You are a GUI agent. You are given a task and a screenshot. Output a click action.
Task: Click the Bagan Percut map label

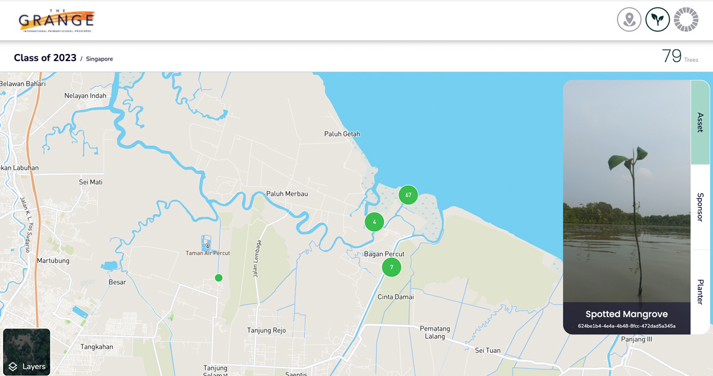[384, 254]
